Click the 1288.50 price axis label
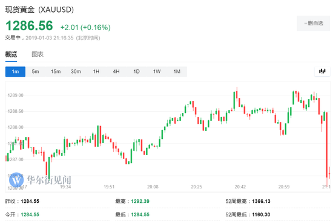 [16, 111]
